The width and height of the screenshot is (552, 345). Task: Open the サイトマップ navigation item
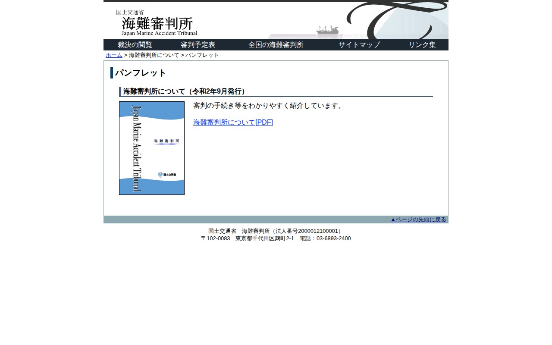(359, 45)
